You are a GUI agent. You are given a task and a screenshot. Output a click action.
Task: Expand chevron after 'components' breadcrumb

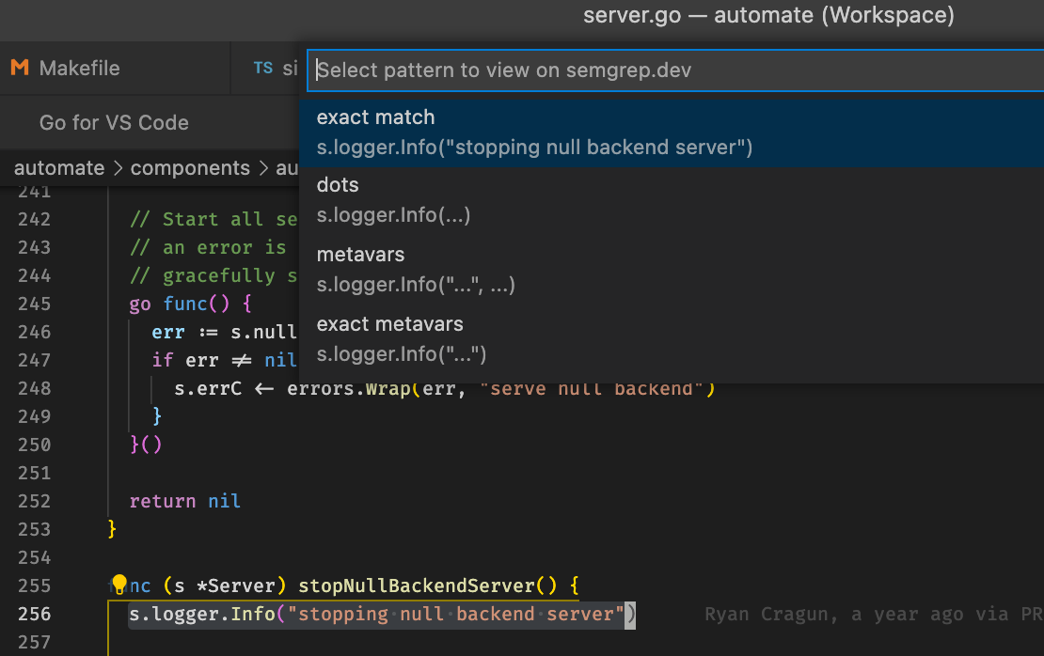tap(263, 168)
